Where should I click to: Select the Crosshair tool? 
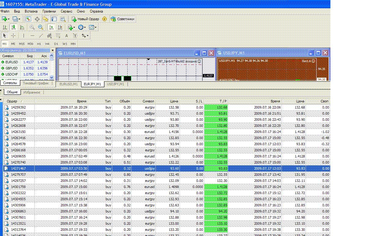tap(13, 35)
